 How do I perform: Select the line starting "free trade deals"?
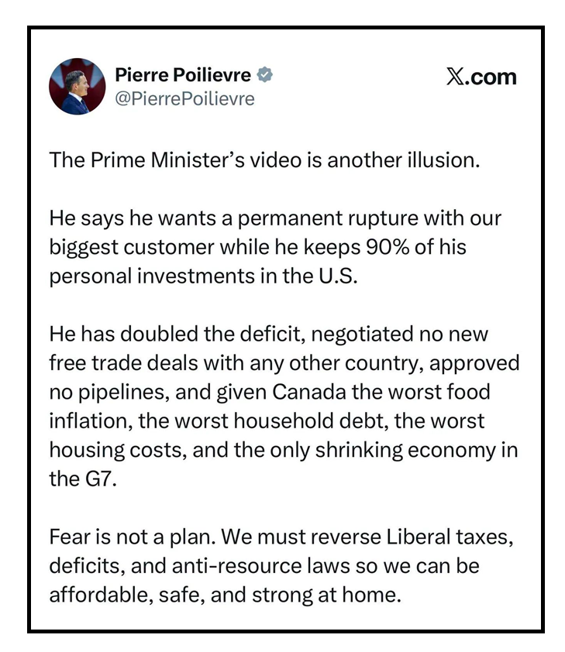coord(284,364)
